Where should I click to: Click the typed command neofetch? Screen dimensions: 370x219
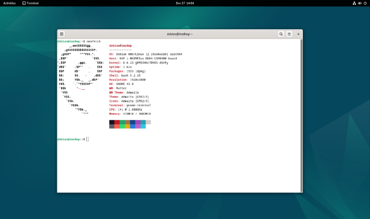click(x=94, y=42)
